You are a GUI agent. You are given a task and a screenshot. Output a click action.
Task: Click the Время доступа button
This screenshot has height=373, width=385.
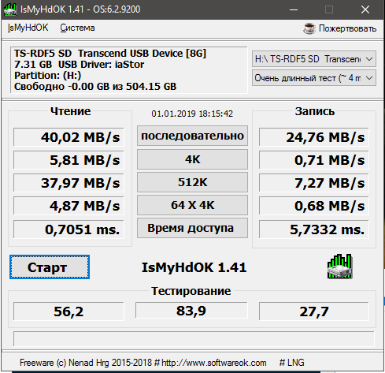pyautogui.click(x=192, y=228)
